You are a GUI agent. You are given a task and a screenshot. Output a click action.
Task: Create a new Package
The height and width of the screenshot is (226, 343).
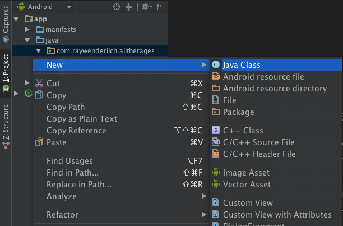coord(276,112)
